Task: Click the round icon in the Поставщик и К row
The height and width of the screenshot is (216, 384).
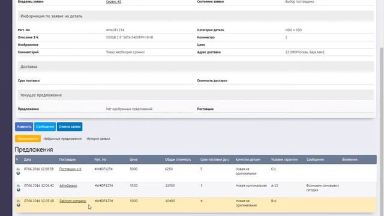Action: [18, 173]
